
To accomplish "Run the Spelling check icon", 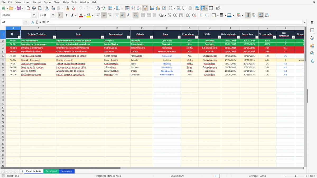I will [103, 8].
